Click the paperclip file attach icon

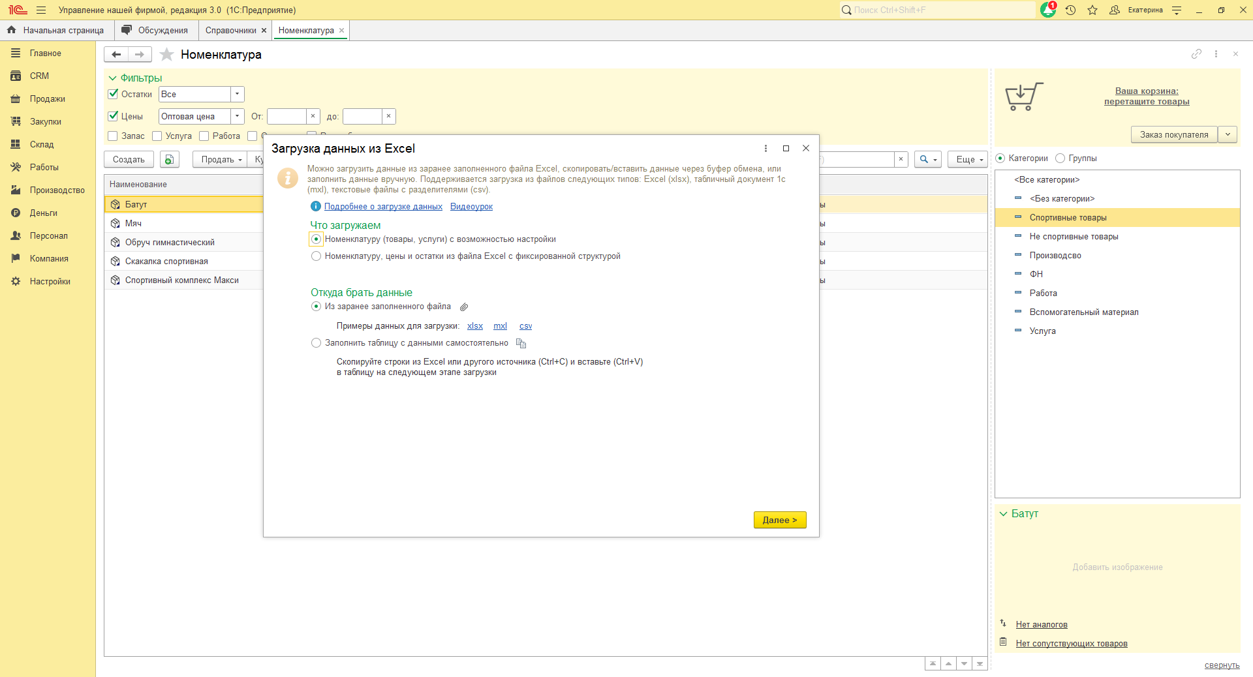[464, 307]
